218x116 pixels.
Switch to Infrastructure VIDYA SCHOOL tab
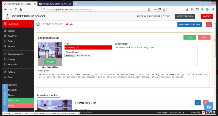pos(55,4)
